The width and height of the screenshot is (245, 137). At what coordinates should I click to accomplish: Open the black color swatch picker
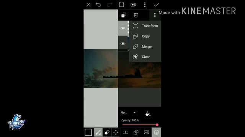(88, 132)
